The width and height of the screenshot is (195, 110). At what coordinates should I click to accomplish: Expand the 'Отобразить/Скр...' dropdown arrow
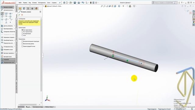[x=14, y=47]
